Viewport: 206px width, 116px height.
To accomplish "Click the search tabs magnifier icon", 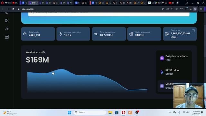I will (x=187, y=3).
